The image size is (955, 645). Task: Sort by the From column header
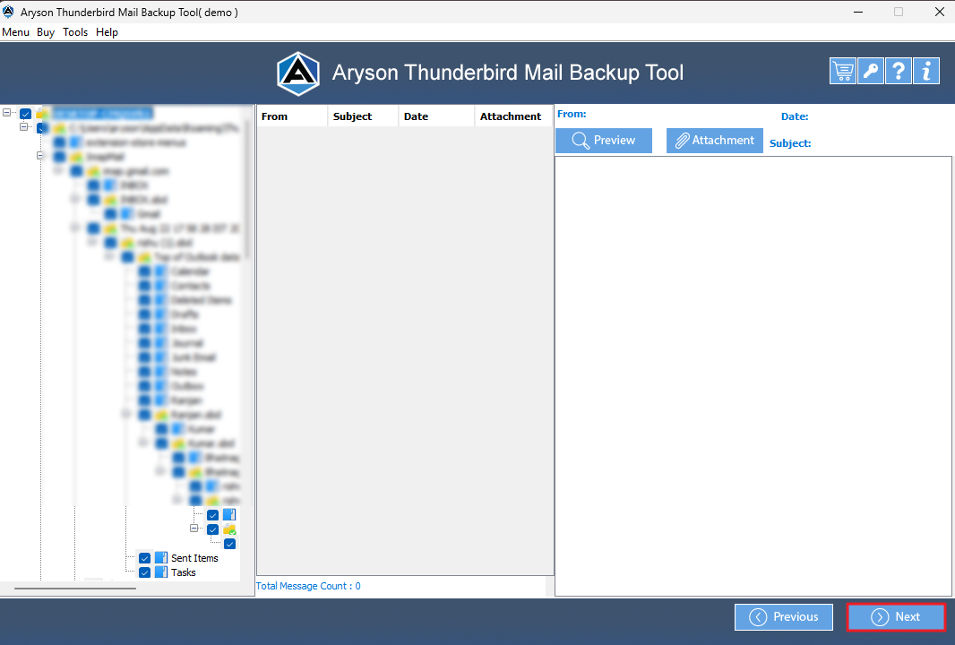[x=292, y=116]
